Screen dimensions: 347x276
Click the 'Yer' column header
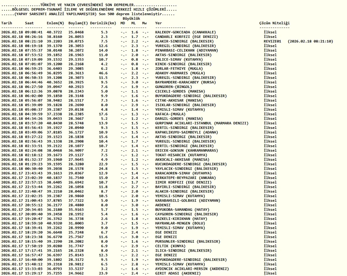pyautogui.click(x=158, y=23)
